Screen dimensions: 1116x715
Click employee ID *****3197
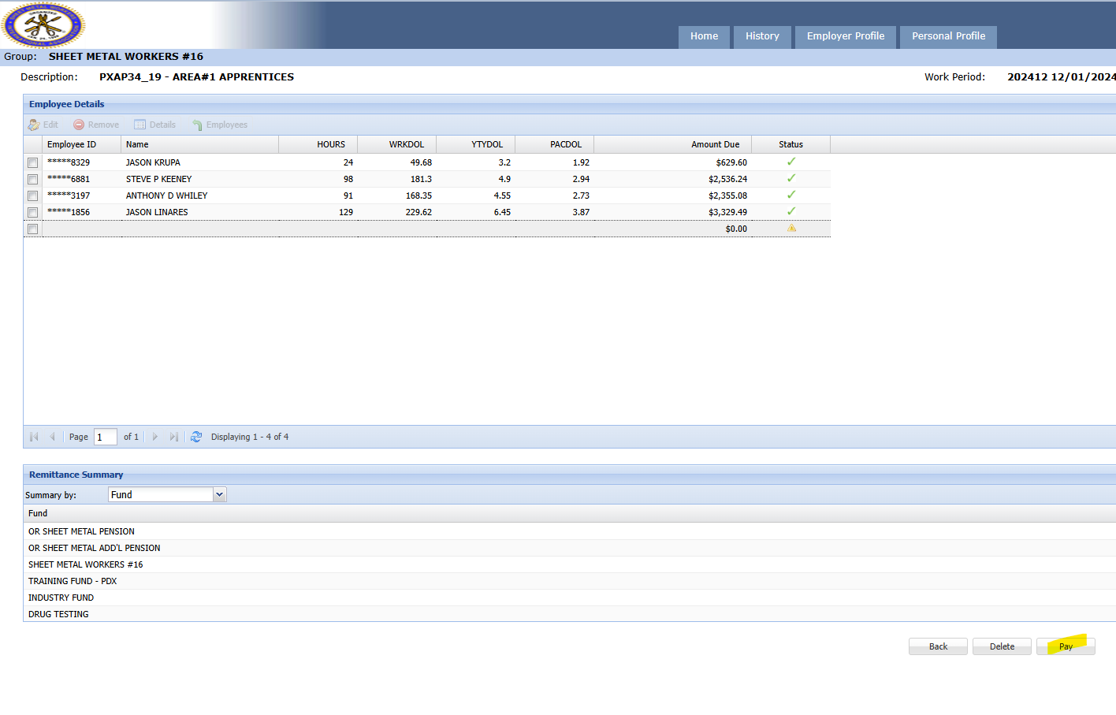pyautogui.click(x=69, y=196)
